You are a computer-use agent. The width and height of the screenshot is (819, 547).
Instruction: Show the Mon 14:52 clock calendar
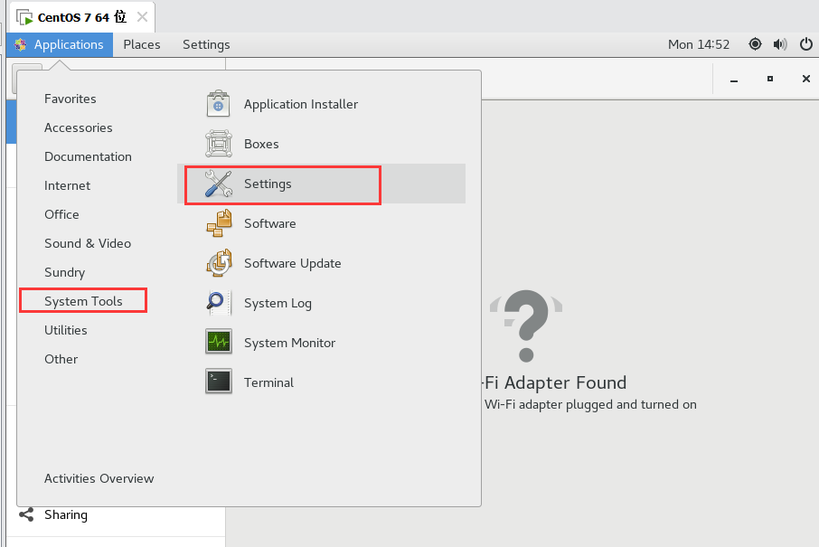(699, 44)
